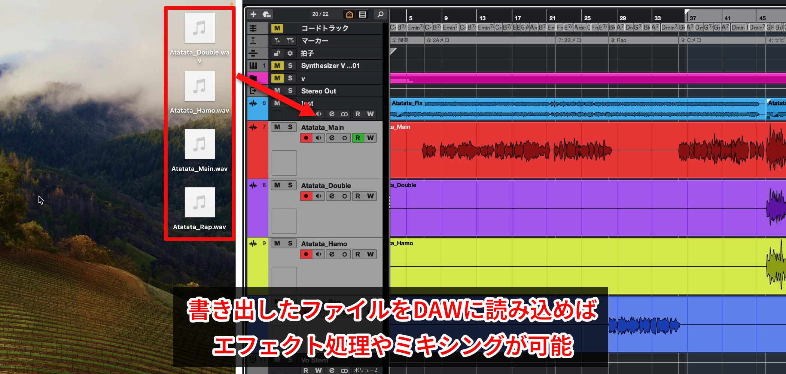Unmute the v folder track
Viewport: 786px width, 374px height.
[277, 78]
